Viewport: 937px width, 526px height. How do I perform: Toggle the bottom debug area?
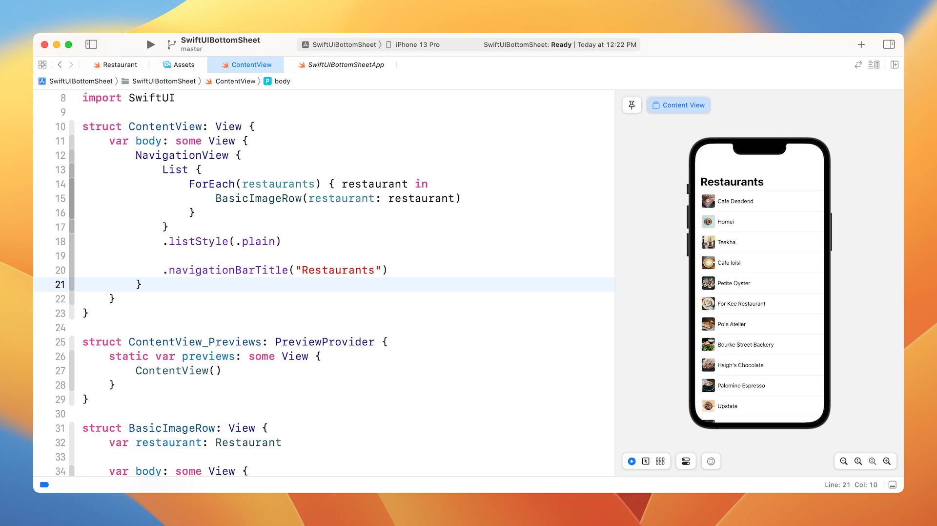tap(893, 484)
